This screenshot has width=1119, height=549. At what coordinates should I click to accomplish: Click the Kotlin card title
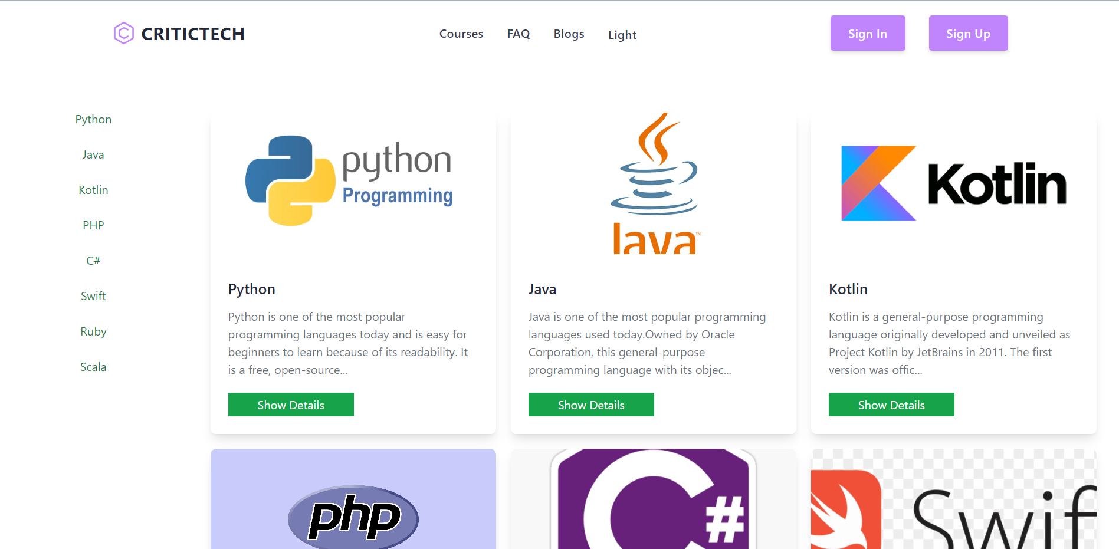[848, 290]
